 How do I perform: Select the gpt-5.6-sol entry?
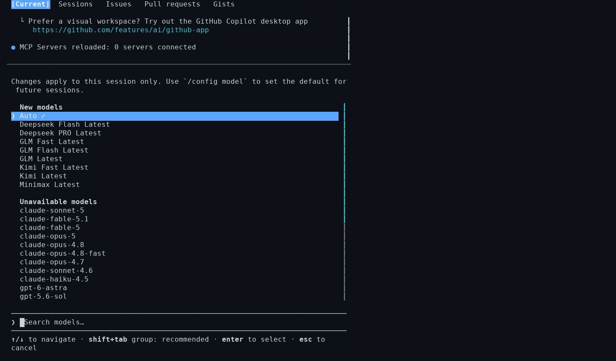[x=43, y=297]
